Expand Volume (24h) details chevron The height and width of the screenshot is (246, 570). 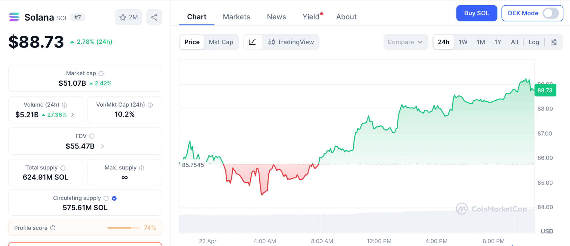coord(73,115)
